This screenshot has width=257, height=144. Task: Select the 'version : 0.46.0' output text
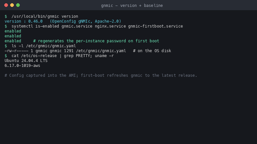[x=23, y=21]
